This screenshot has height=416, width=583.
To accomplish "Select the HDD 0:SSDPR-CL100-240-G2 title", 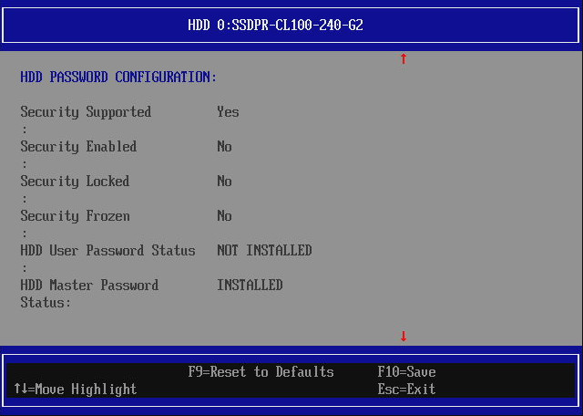I will [275, 26].
